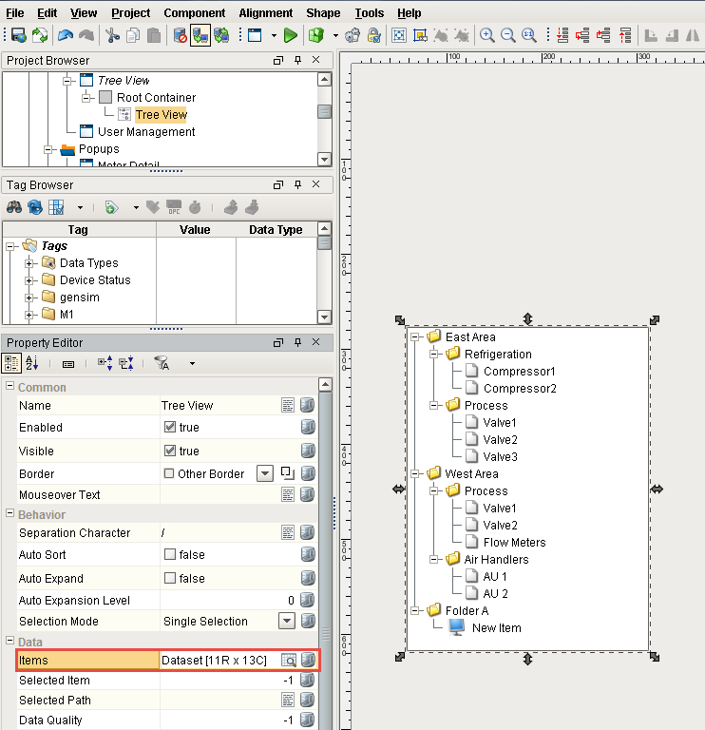
Task: Click the green cube component icon
Action: [316, 35]
